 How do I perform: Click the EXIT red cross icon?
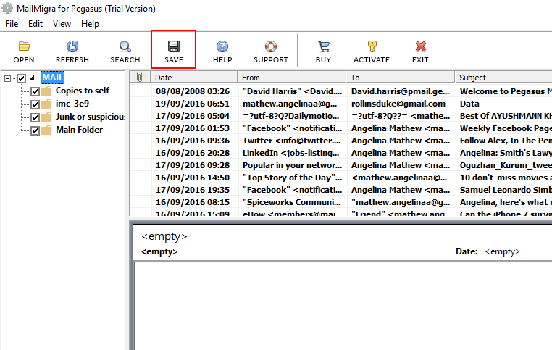(x=420, y=46)
